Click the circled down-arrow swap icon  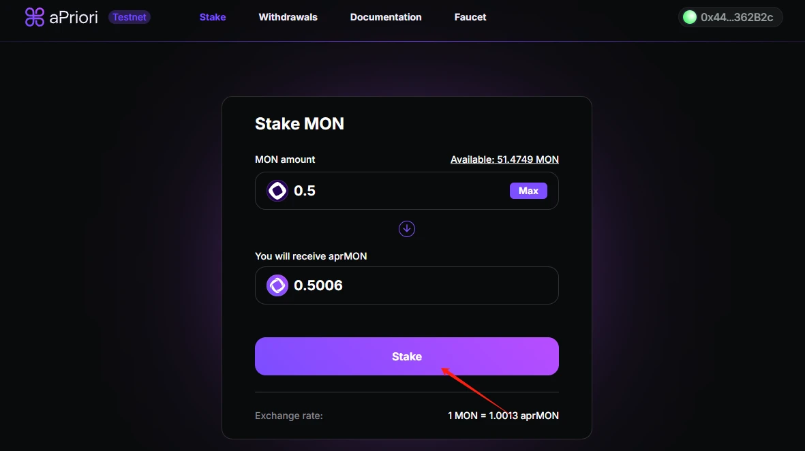point(407,229)
